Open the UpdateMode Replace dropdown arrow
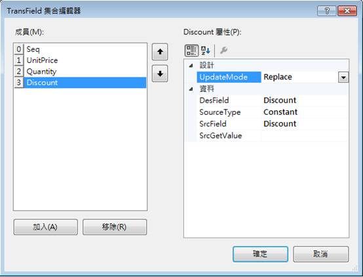The width and height of the screenshot is (363, 277). [343, 77]
